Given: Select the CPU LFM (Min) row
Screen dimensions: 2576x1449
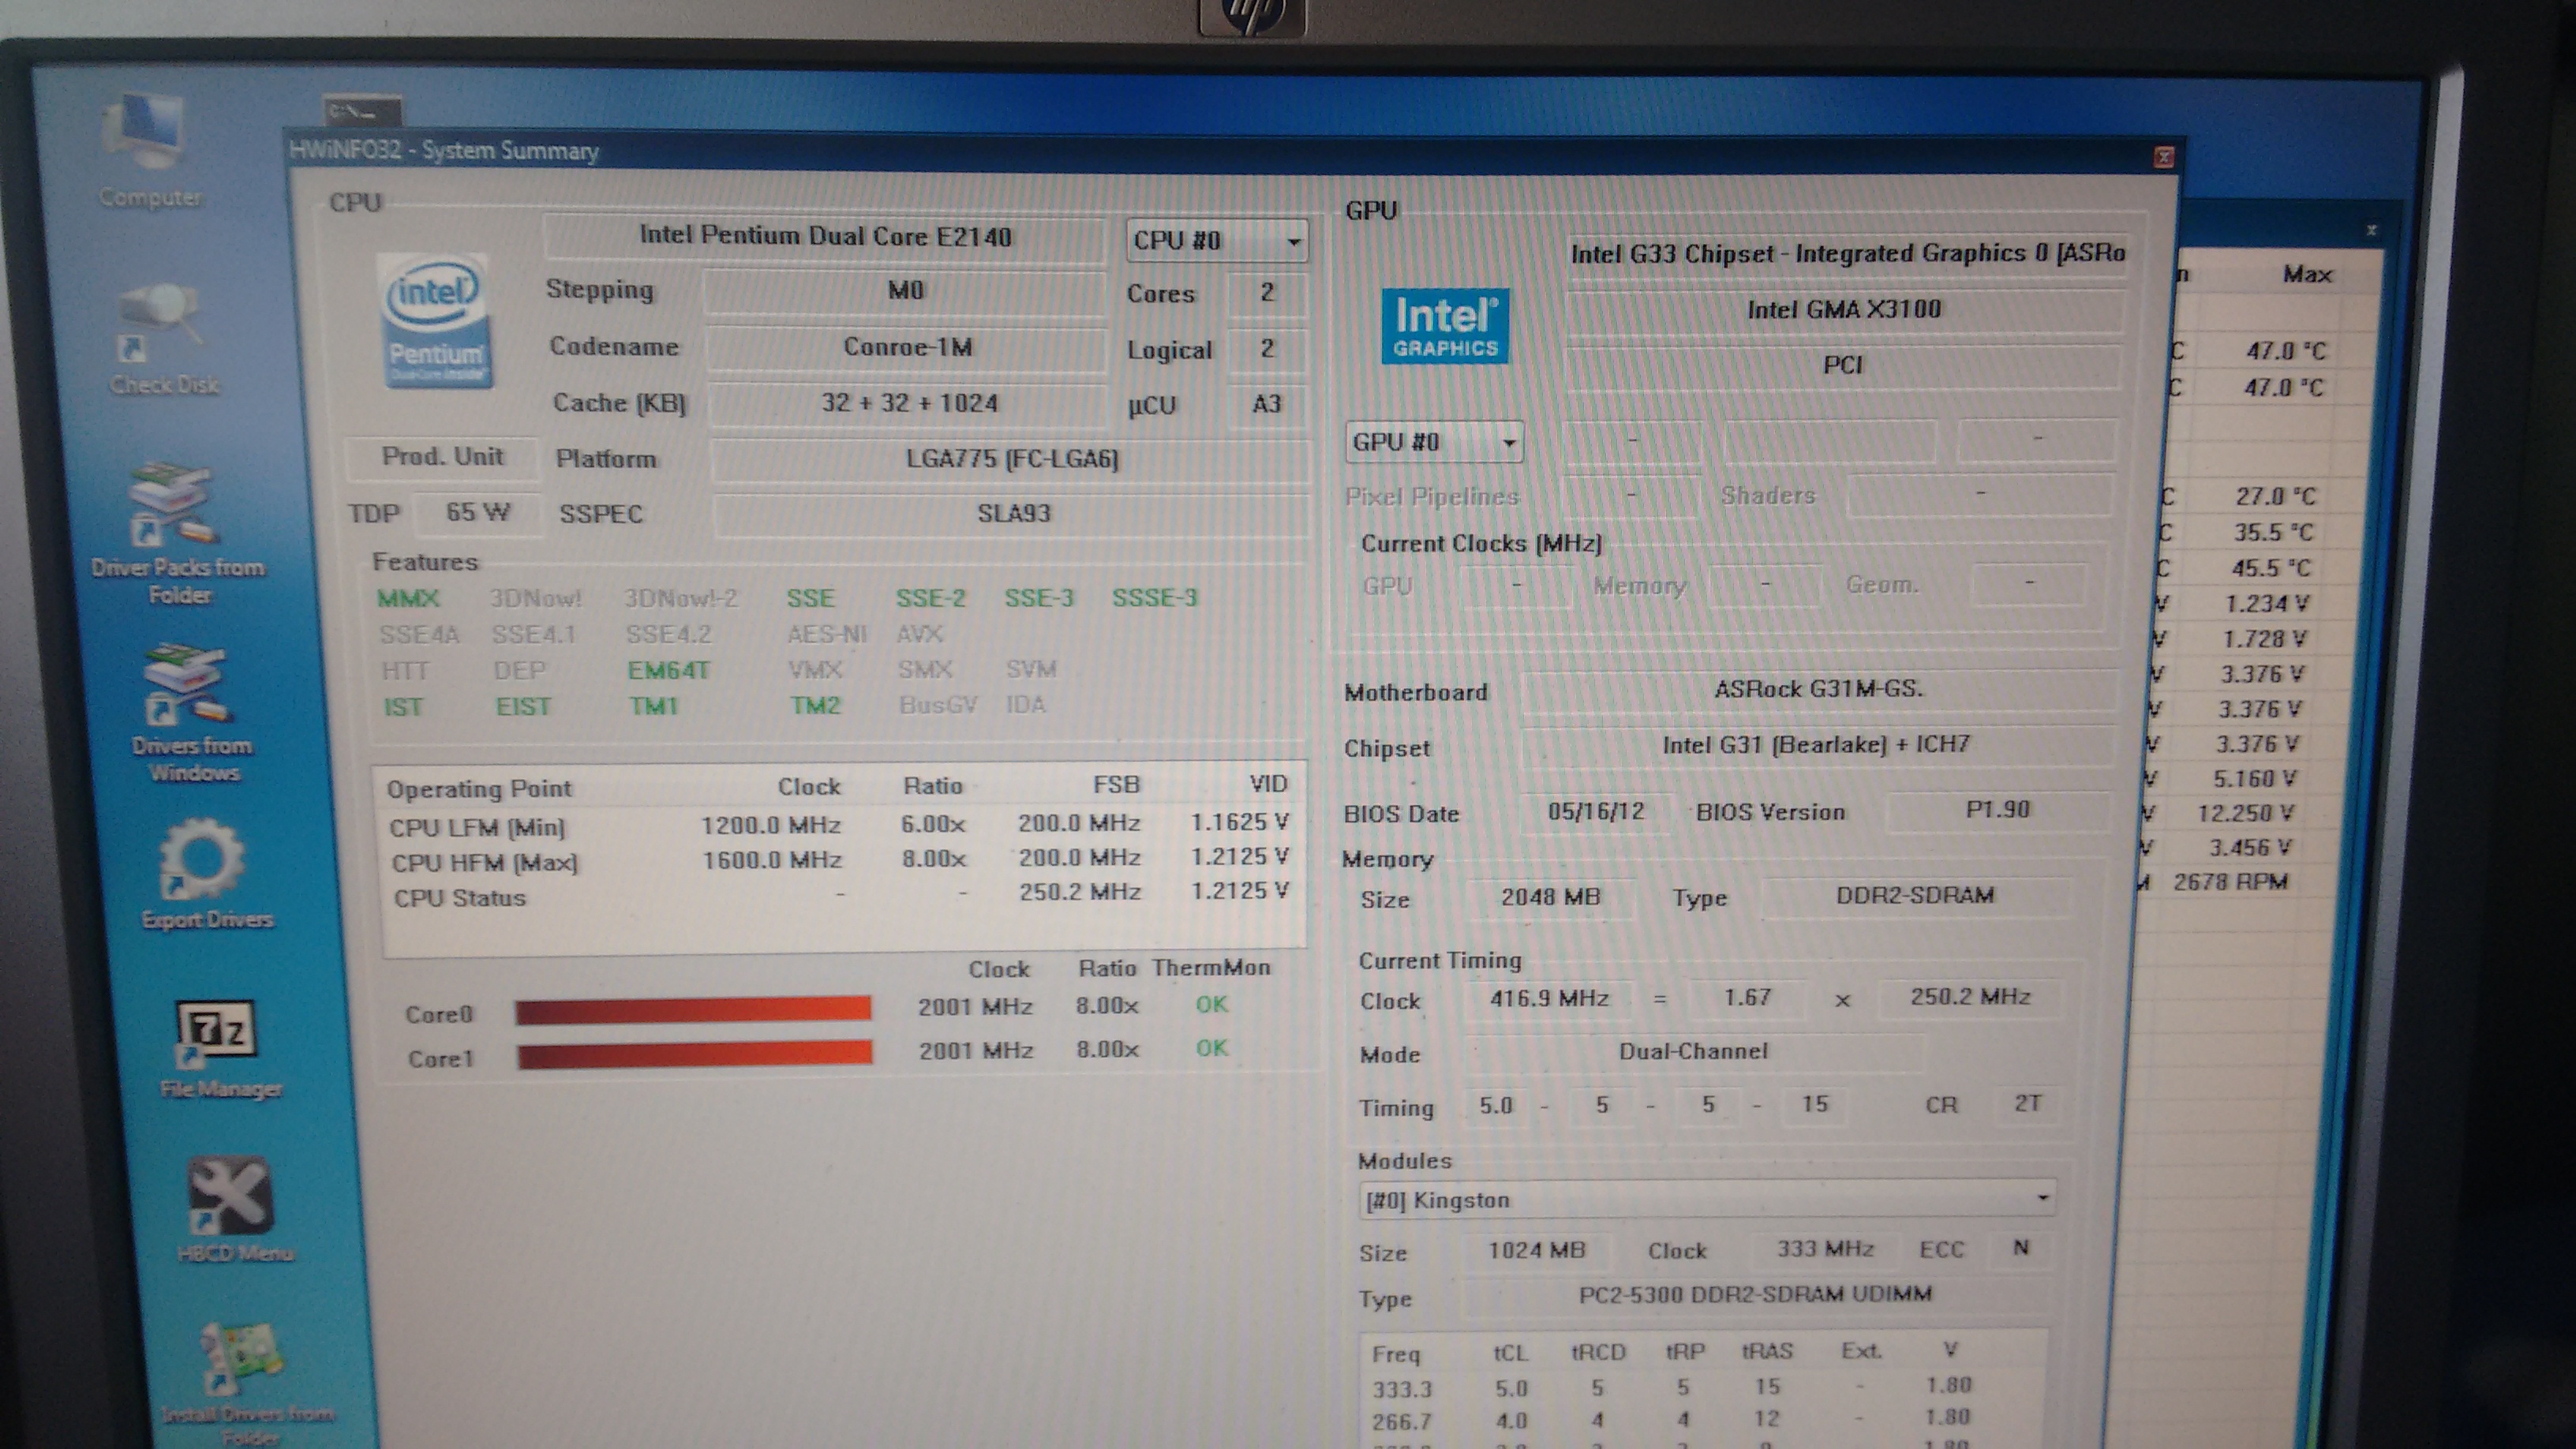Looking at the screenshot, I should click(838, 825).
